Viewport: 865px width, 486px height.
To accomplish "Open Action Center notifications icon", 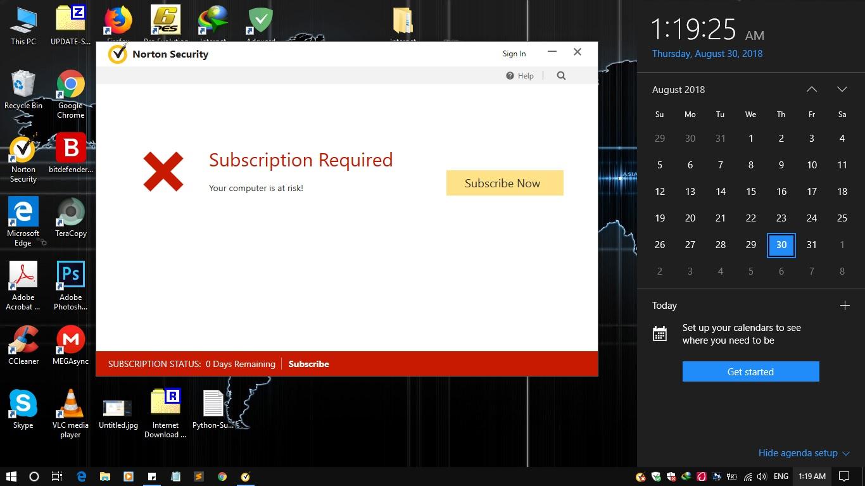I will click(x=844, y=477).
